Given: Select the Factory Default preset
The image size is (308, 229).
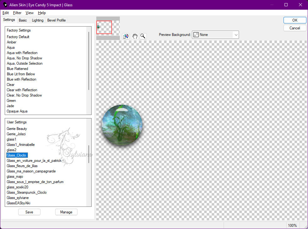Looking at the screenshot, I should point(18,37).
